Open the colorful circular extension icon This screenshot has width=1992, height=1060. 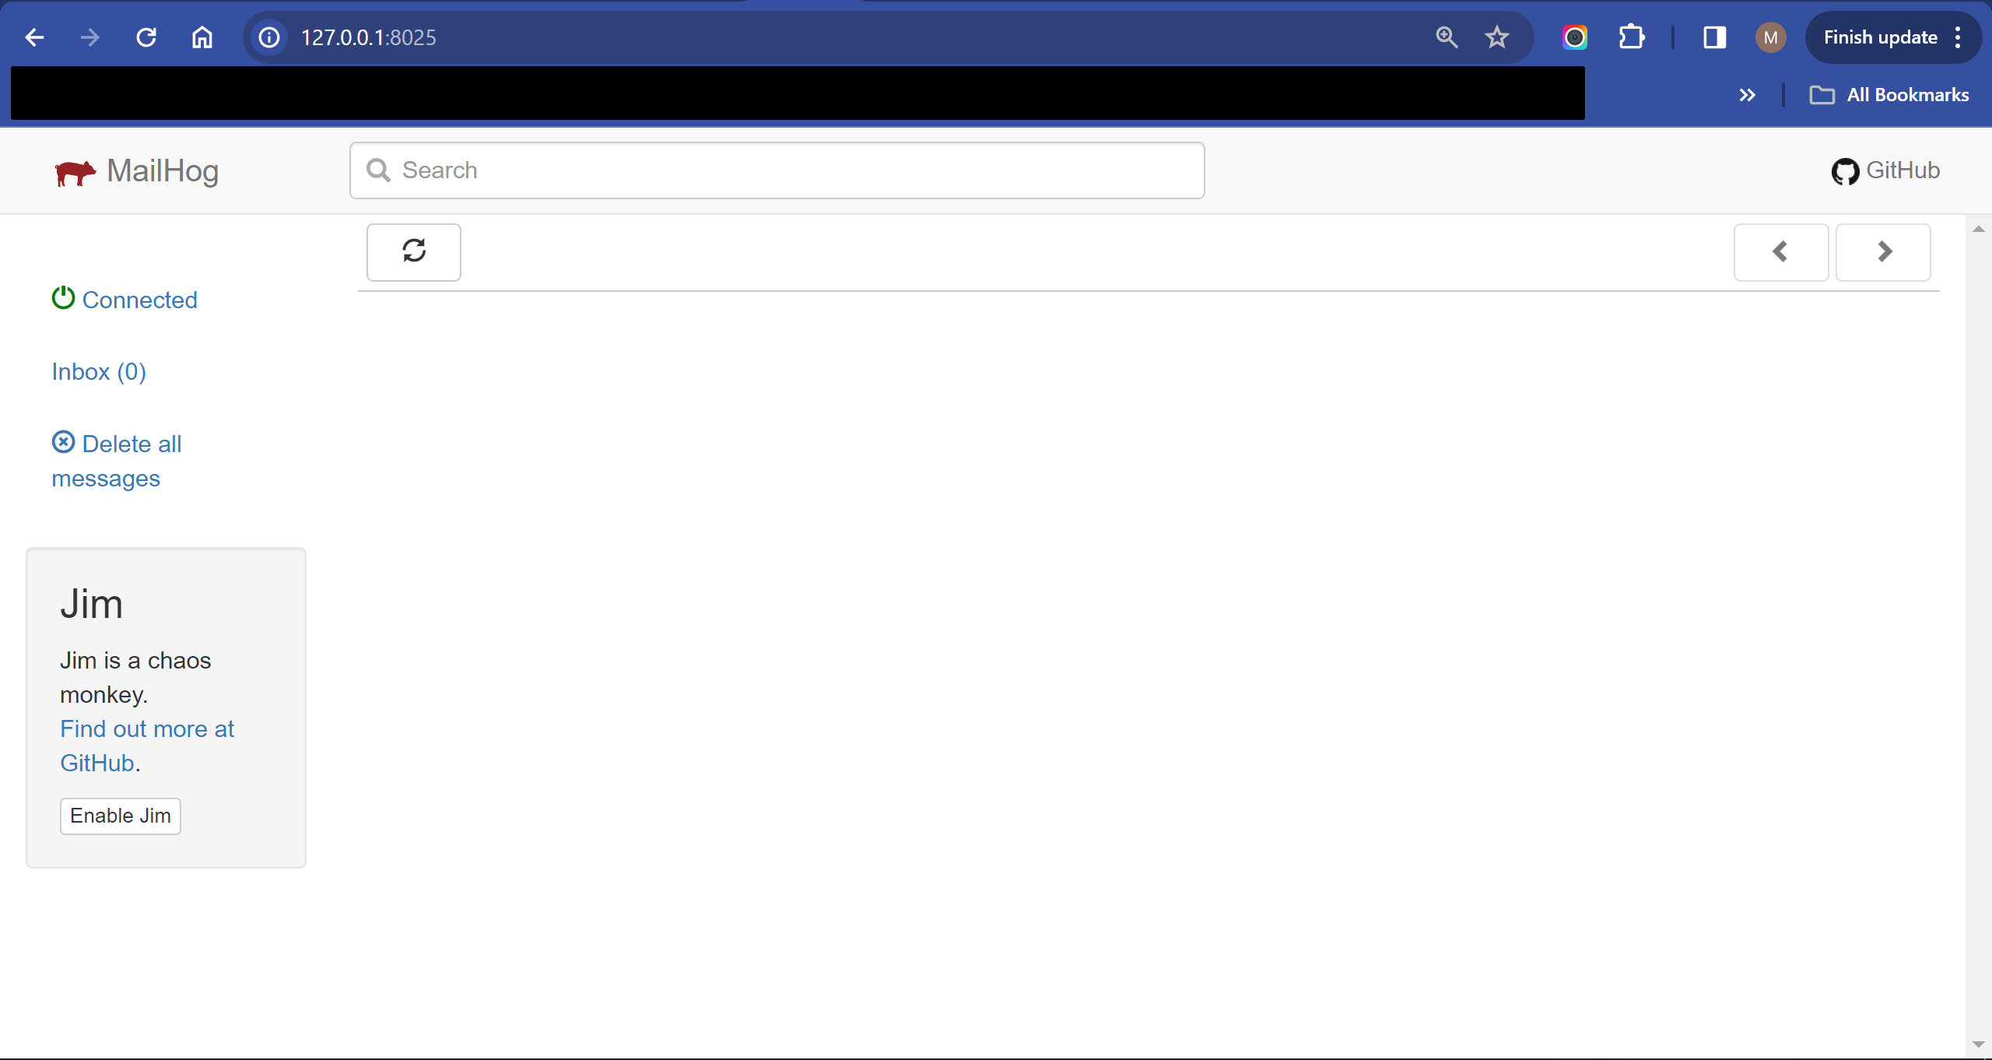pyautogui.click(x=1575, y=37)
